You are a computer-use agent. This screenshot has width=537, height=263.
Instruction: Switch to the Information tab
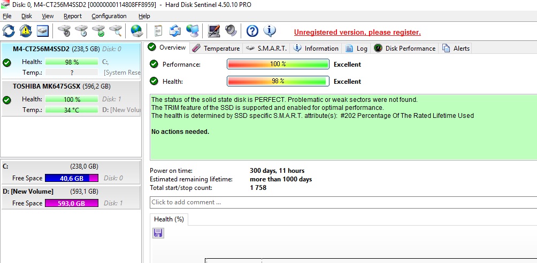[x=316, y=49]
